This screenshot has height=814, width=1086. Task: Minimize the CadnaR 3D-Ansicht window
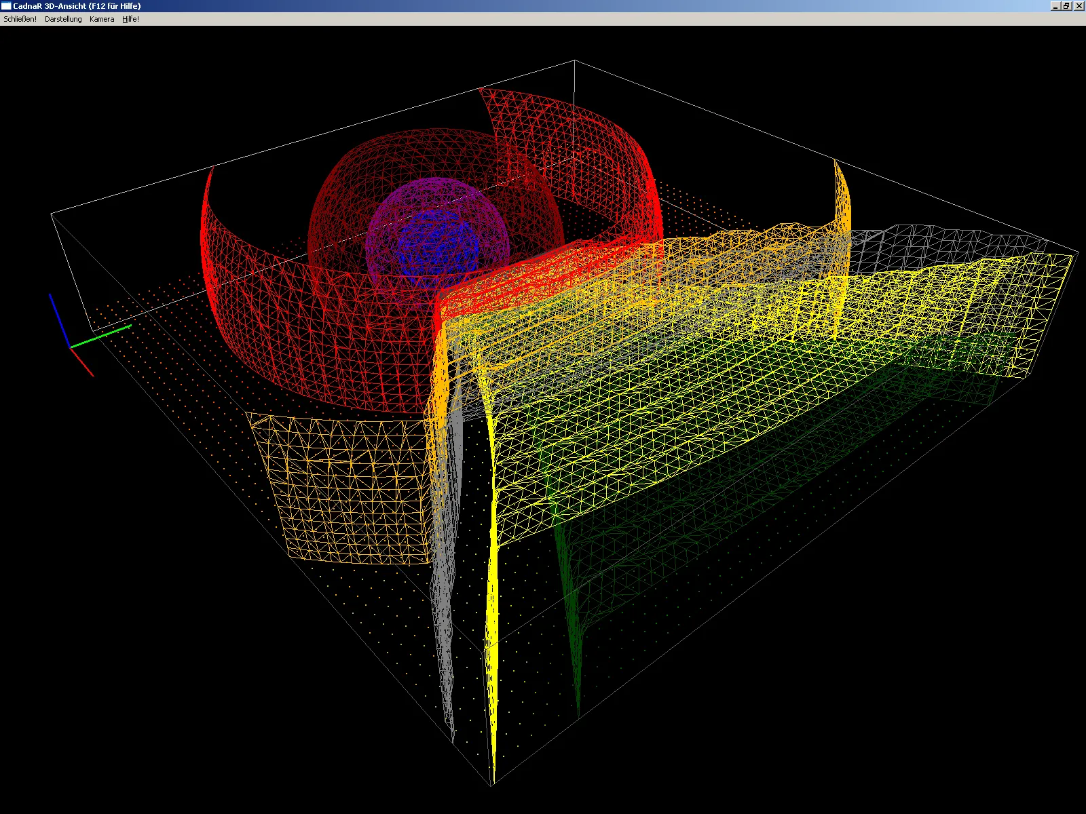1055,6
